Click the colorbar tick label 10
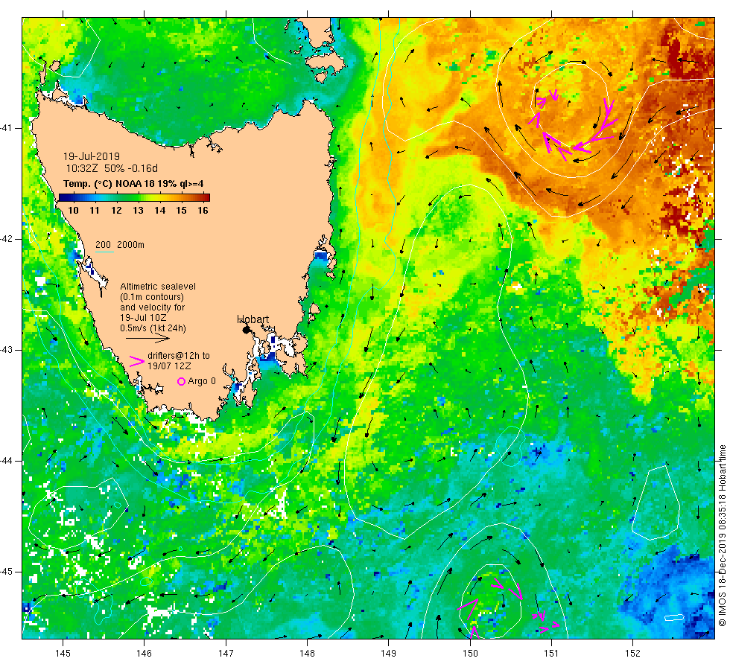730x670 pixels. pyautogui.click(x=73, y=210)
